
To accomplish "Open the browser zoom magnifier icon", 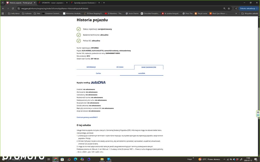I will (224, 9).
